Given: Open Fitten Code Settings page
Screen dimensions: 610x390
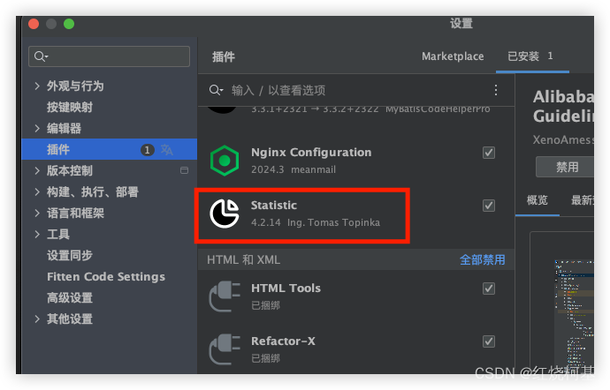Looking at the screenshot, I should point(106,276).
